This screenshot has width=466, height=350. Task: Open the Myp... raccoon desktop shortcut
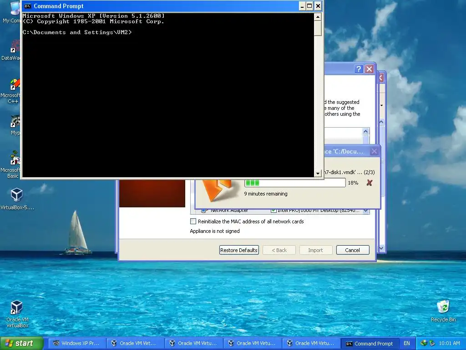15,125
